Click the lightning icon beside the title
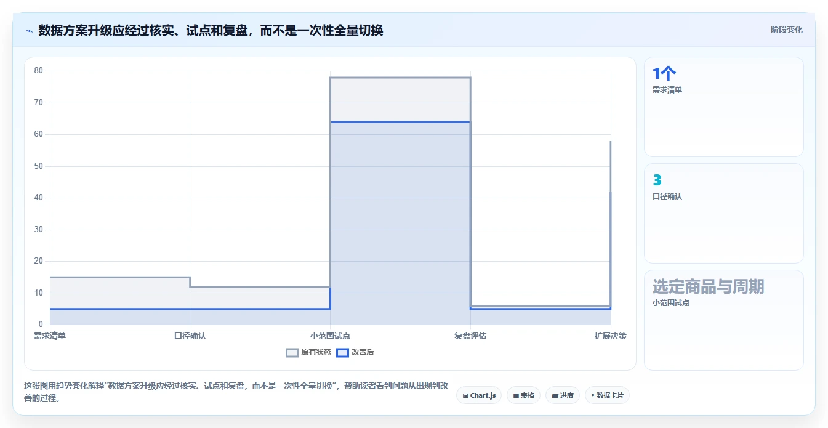Image resolution: width=828 pixels, height=428 pixels. tap(29, 30)
